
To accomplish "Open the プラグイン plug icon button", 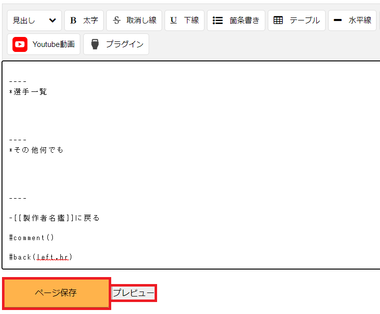I will point(116,44).
